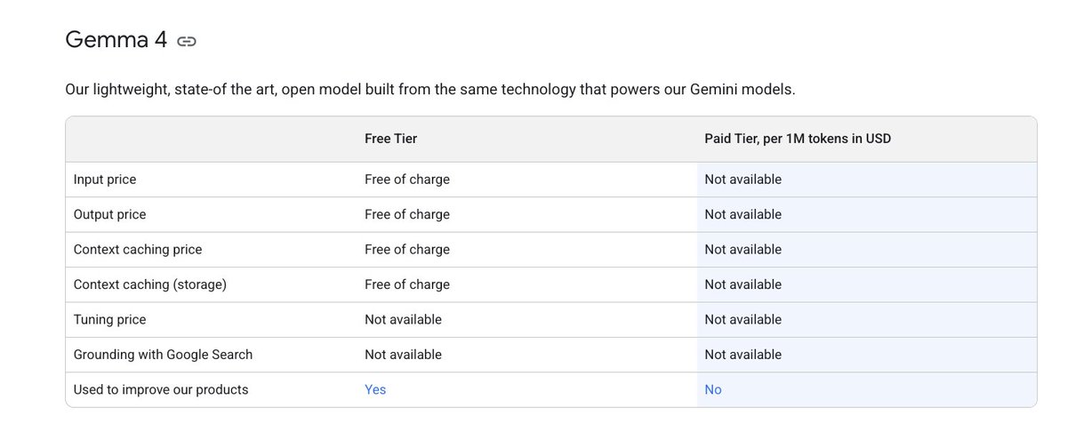Select the "Output price" row label
The height and width of the screenshot is (432, 1067).
pyautogui.click(x=110, y=214)
